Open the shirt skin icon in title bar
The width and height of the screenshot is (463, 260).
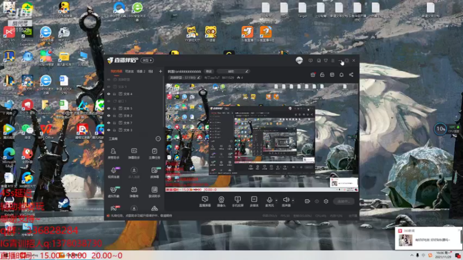[x=326, y=61]
